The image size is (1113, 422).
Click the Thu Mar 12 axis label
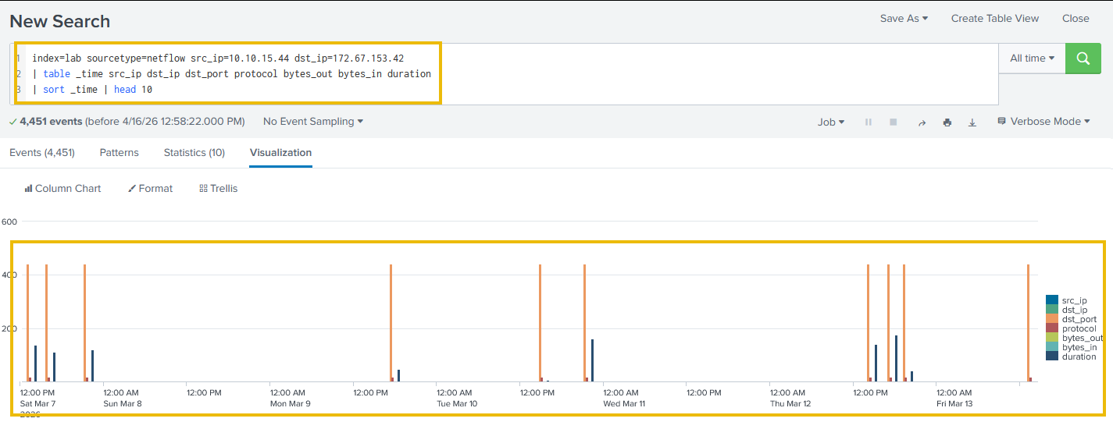pos(790,404)
